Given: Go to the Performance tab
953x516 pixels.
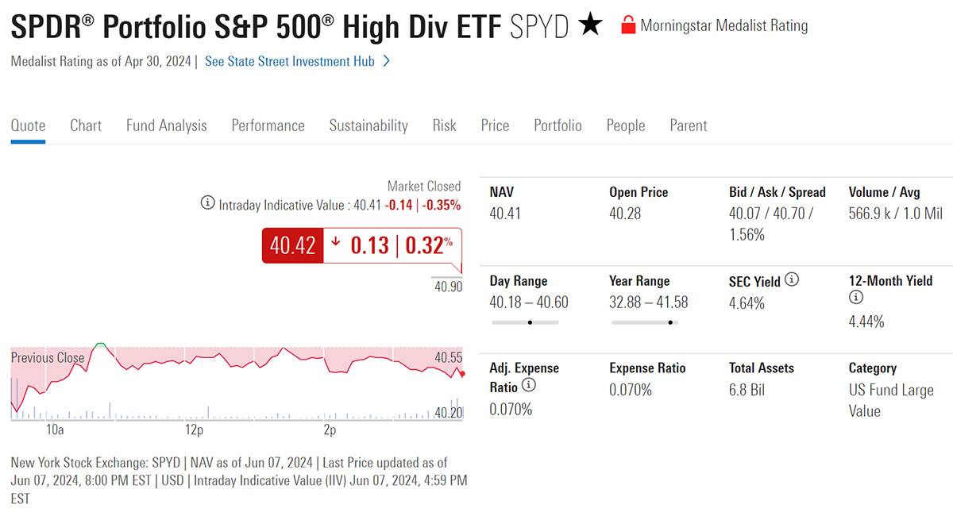Looking at the screenshot, I should click(268, 125).
